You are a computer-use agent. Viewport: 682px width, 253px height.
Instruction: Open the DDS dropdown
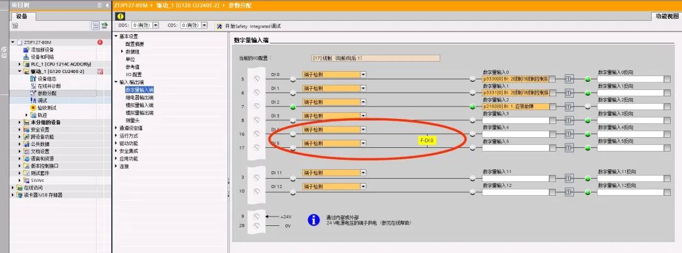(x=156, y=26)
